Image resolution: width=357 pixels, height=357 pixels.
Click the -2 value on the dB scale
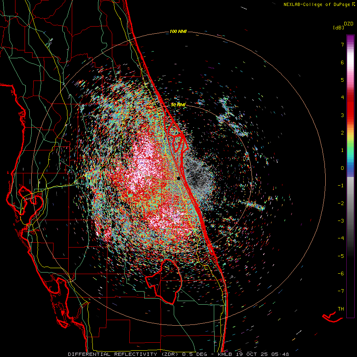341,203
